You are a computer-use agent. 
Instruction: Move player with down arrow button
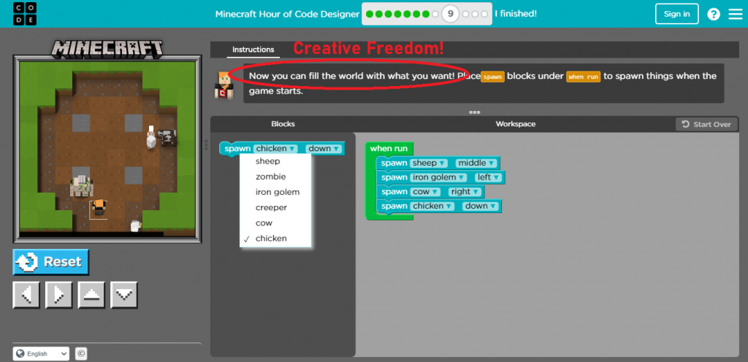pyautogui.click(x=124, y=295)
